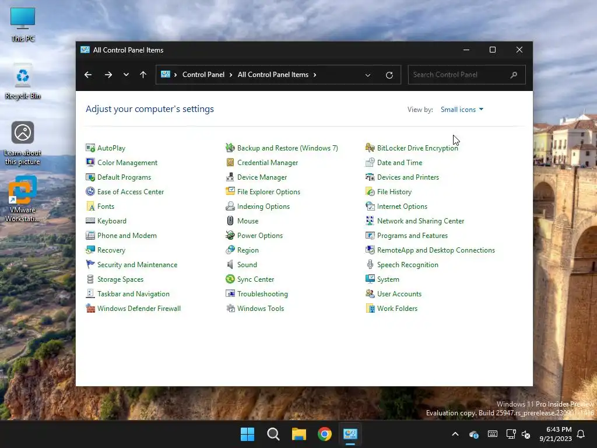597x448 pixels.
Task: Show hidden icons in system tray
Action: [455, 434]
